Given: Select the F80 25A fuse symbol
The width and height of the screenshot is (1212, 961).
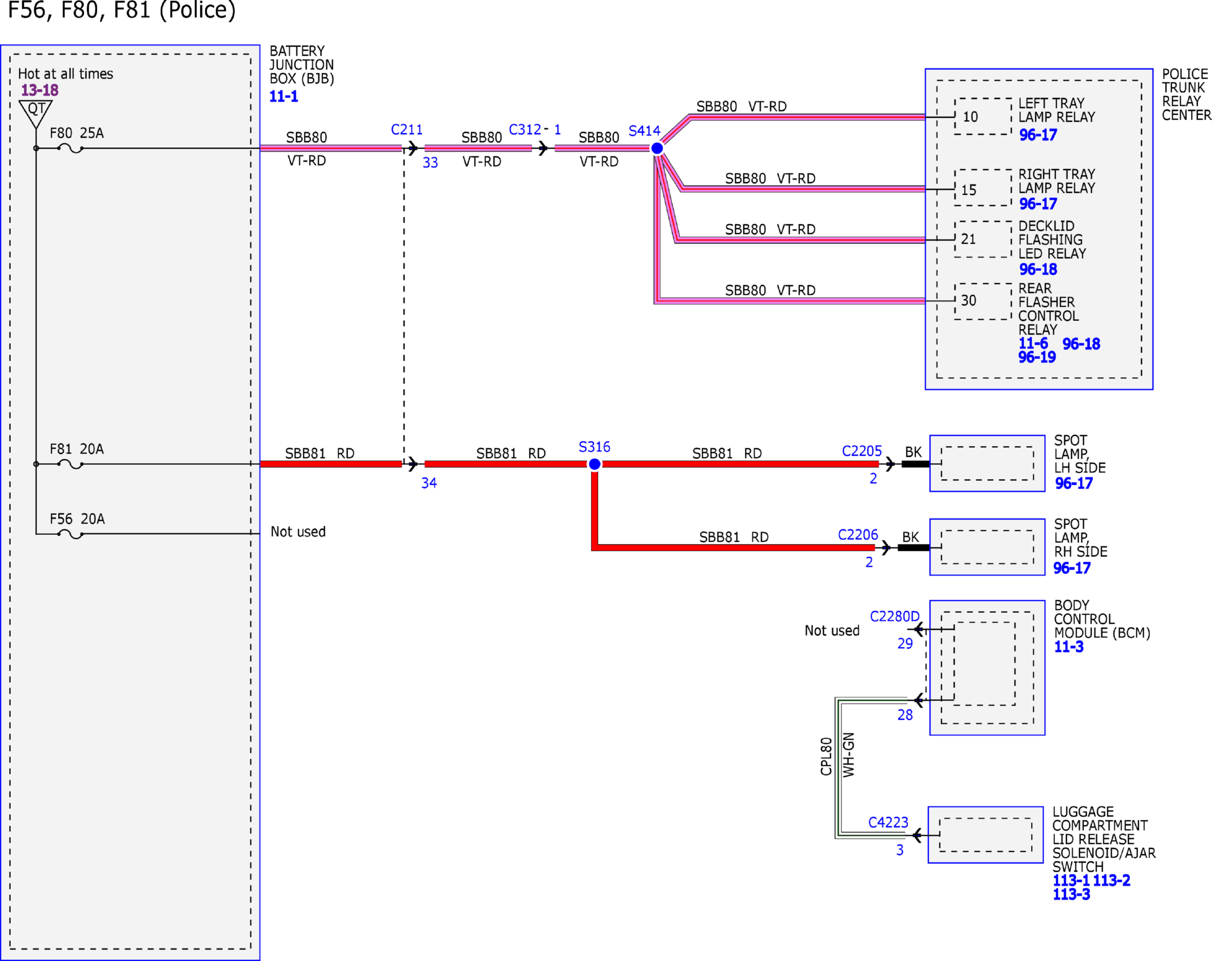Looking at the screenshot, I should tap(71, 148).
